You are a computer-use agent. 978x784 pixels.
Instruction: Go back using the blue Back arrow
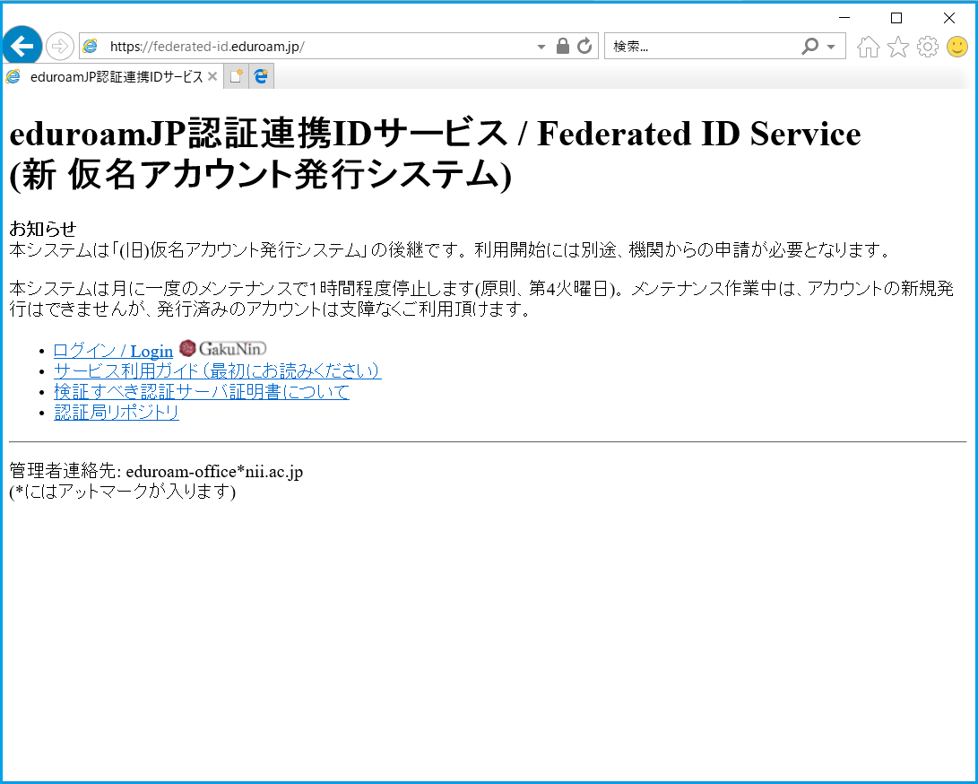coord(22,46)
